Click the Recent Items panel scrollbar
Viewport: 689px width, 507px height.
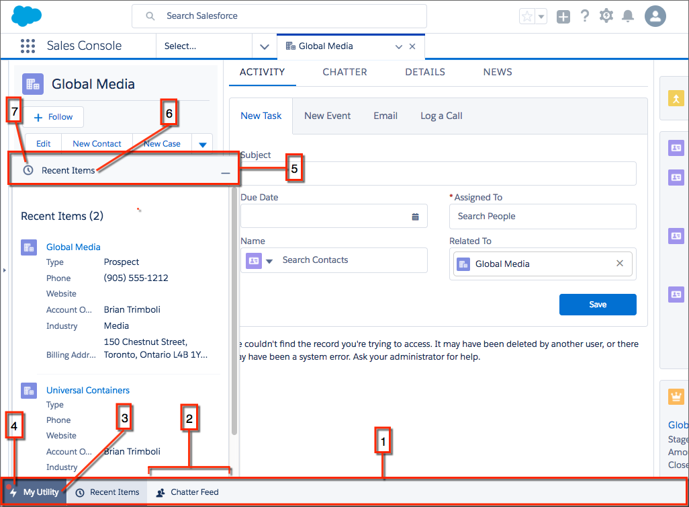(x=234, y=311)
